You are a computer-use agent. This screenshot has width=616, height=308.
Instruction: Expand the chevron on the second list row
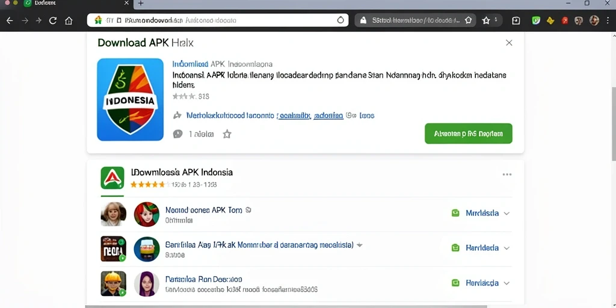coord(507,248)
